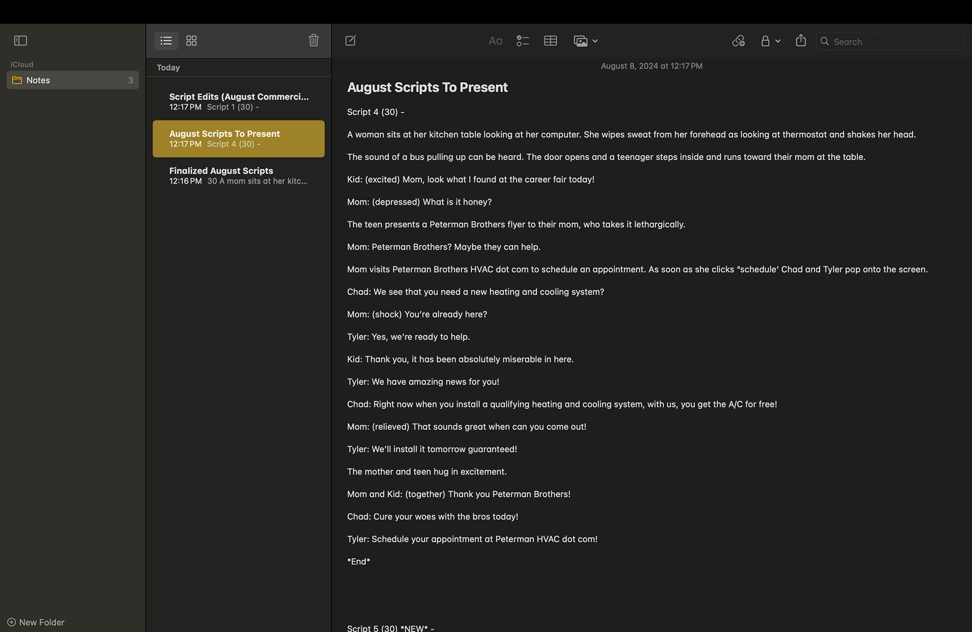Click the plus icon beside New Folder
The height and width of the screenshot is (632, 972).
coord(11,622)
